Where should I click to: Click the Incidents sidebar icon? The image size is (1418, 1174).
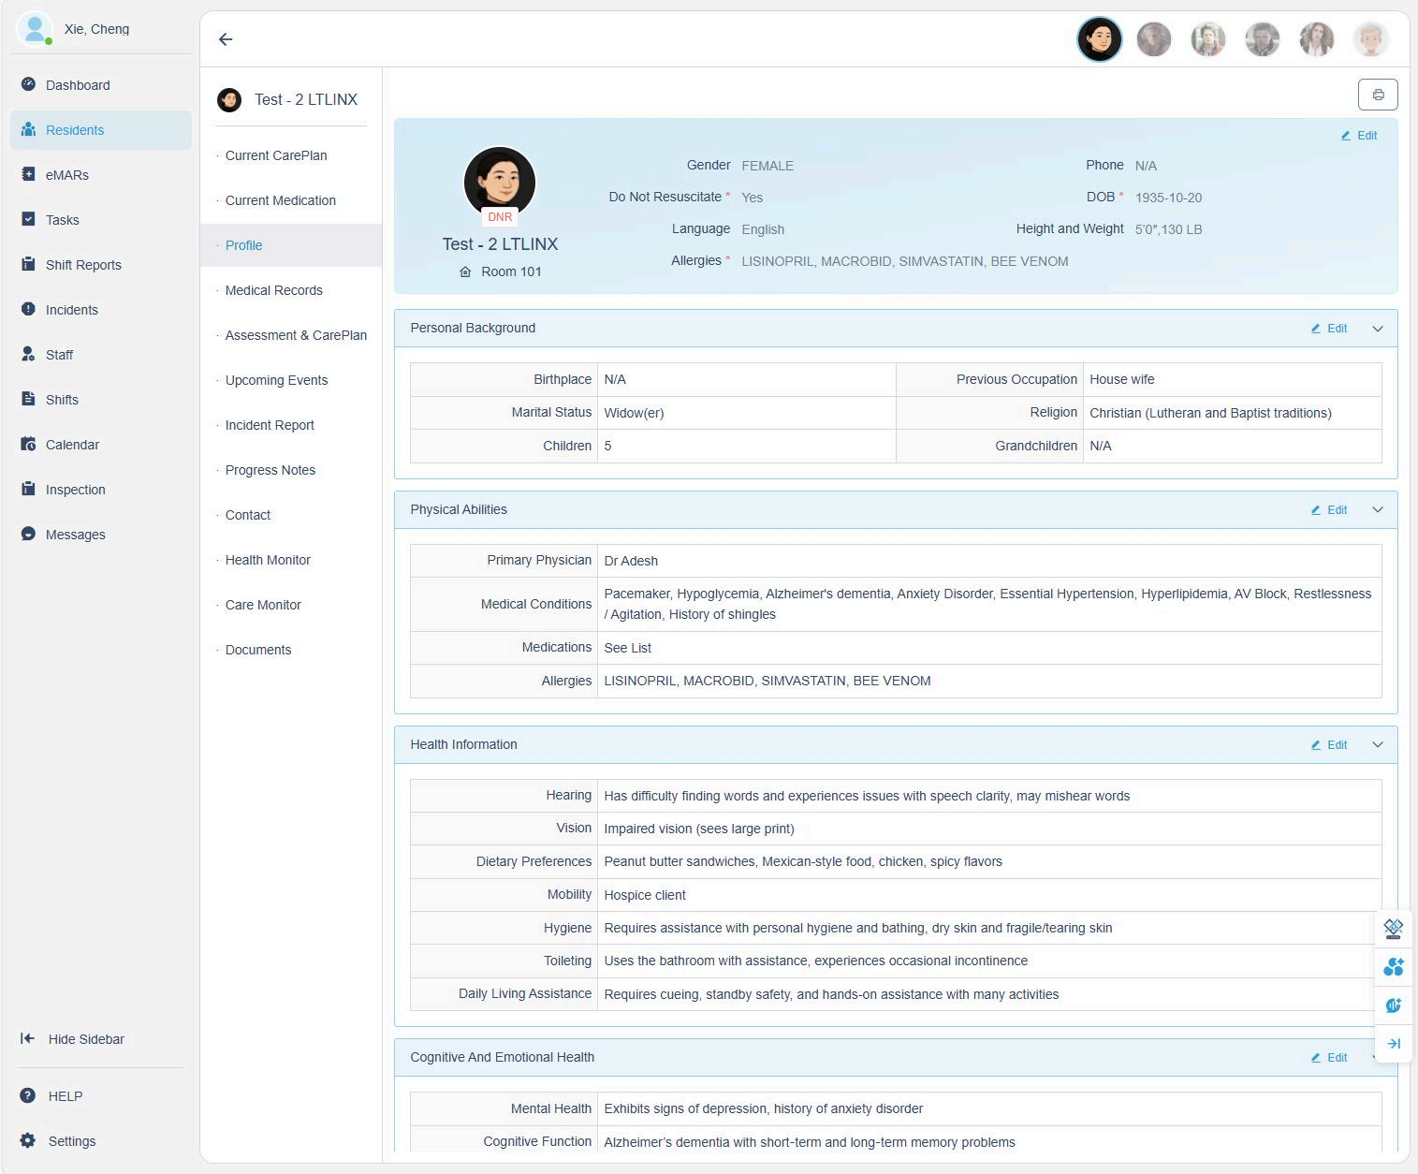[28, 309]
